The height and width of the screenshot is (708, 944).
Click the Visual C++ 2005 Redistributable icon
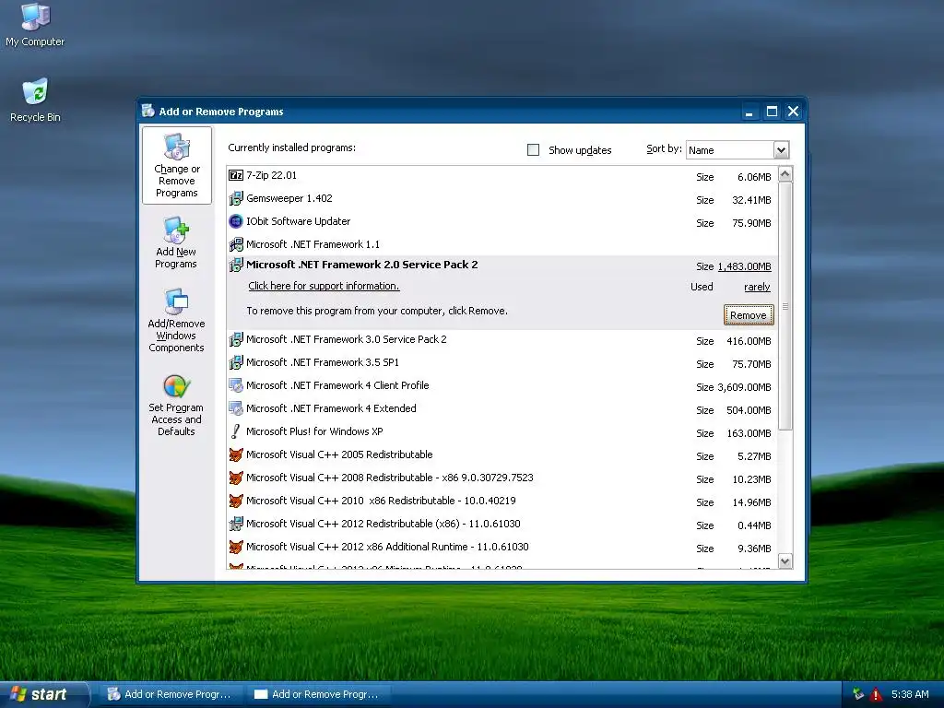tap(236, 454)
